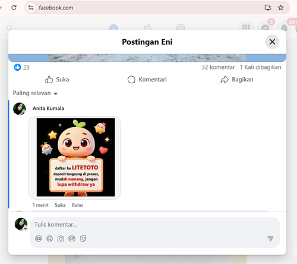Open Anita Kumala's profile picture in comment
297x264 pixels.
pos(20,109)
